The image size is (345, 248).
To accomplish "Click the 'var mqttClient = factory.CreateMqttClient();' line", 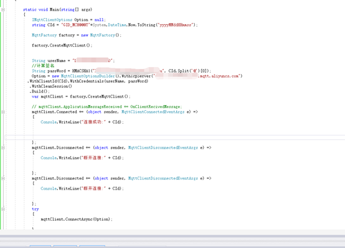I will 81,96.
